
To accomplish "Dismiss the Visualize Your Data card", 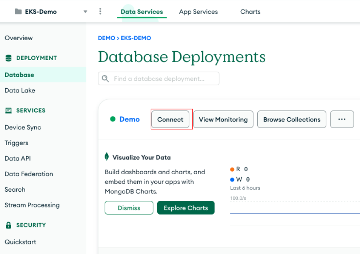I will (x=128, y=207).
